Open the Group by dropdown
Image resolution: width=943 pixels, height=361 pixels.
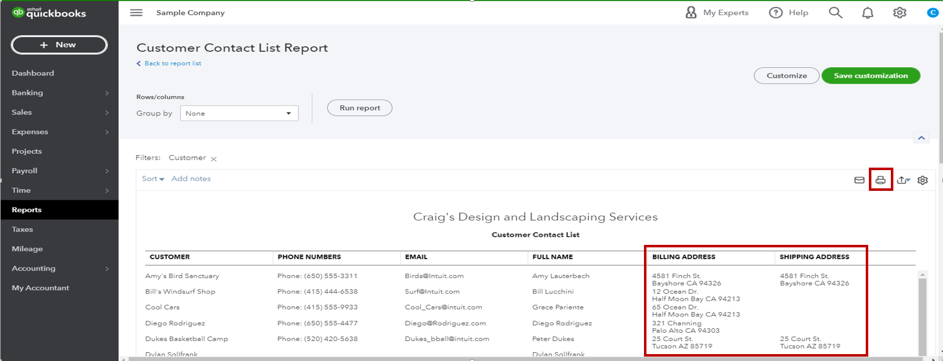pos(239,114)
